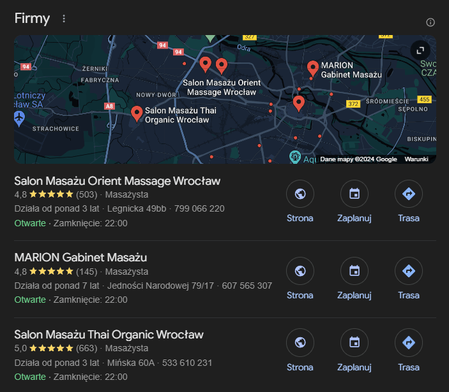This screenshot has height=392, width=449.
Task: Open Strona globe icon for MARION Gabinet Masażu
Action: (x=300, y=271)
